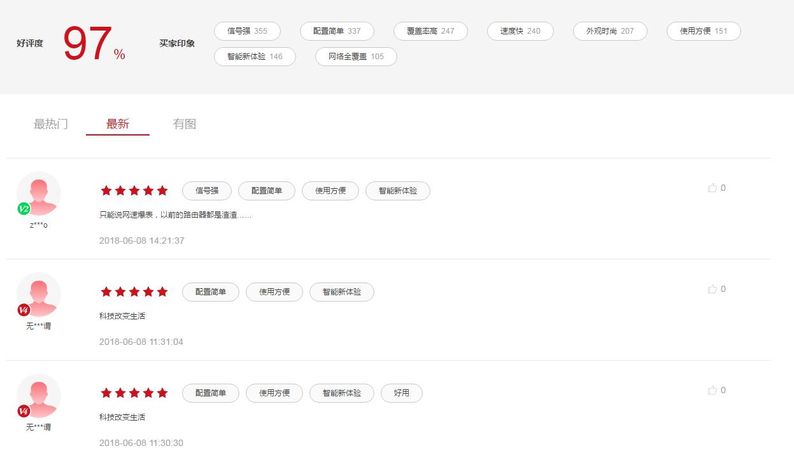Click 使用方便 tag in the 11:30:30 review
This screenshot has width=794, height=453.
[274, 393]
